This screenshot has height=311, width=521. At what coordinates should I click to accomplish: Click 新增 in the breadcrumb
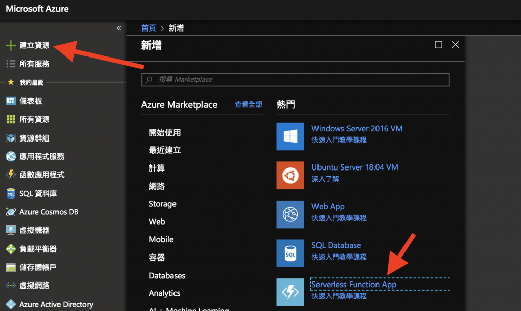[x=176, y=28]
